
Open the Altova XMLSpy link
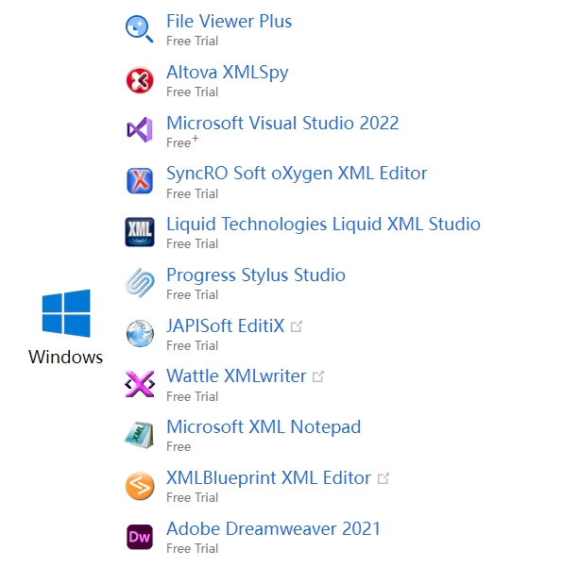coord(228,73)
